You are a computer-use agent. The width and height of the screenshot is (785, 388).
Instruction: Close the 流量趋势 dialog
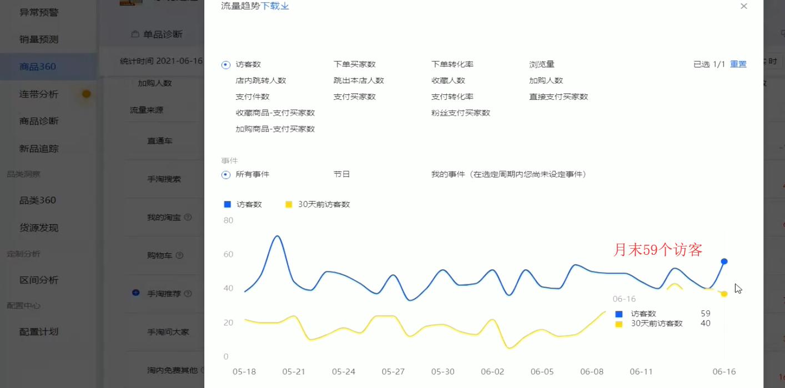pyautogui.click(x=743, y=6)
